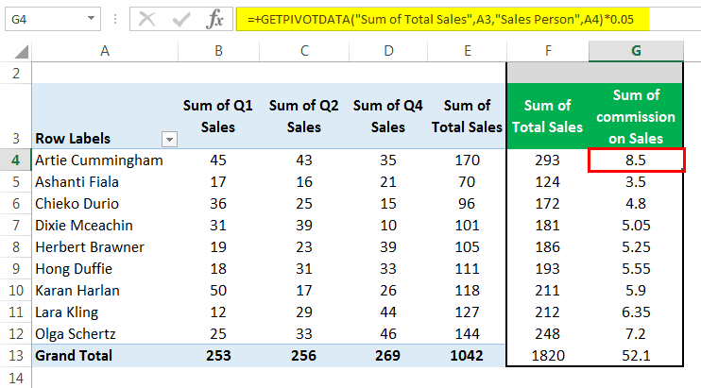Image resolution: width=701 pixels, height=388 pixels.
Task: Click the Cancel X icon in formula bar
Action: 146,19
